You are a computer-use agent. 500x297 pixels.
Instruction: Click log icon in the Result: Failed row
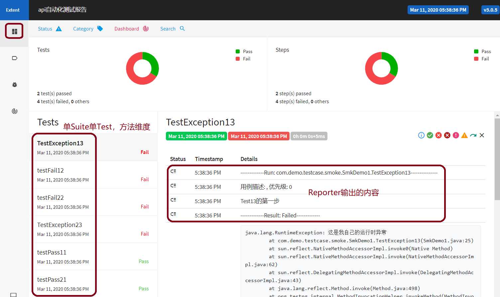coord(173,214)
